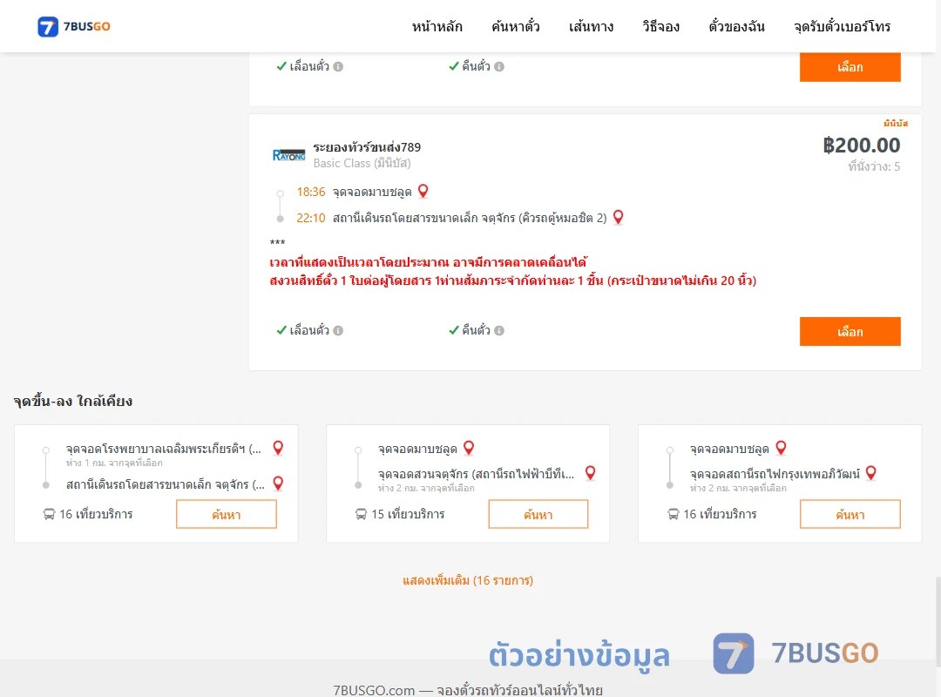Open map pin for จุดจอดมาบชลูด in right card

pos(782,448)
